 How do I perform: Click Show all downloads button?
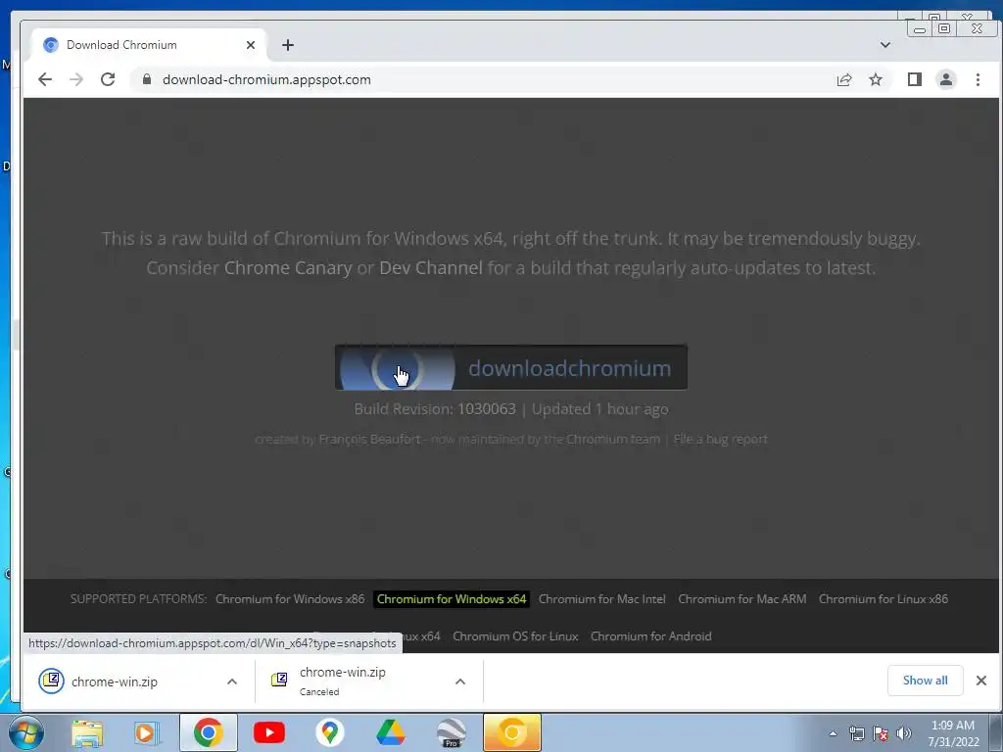click(x=925, y=681)
